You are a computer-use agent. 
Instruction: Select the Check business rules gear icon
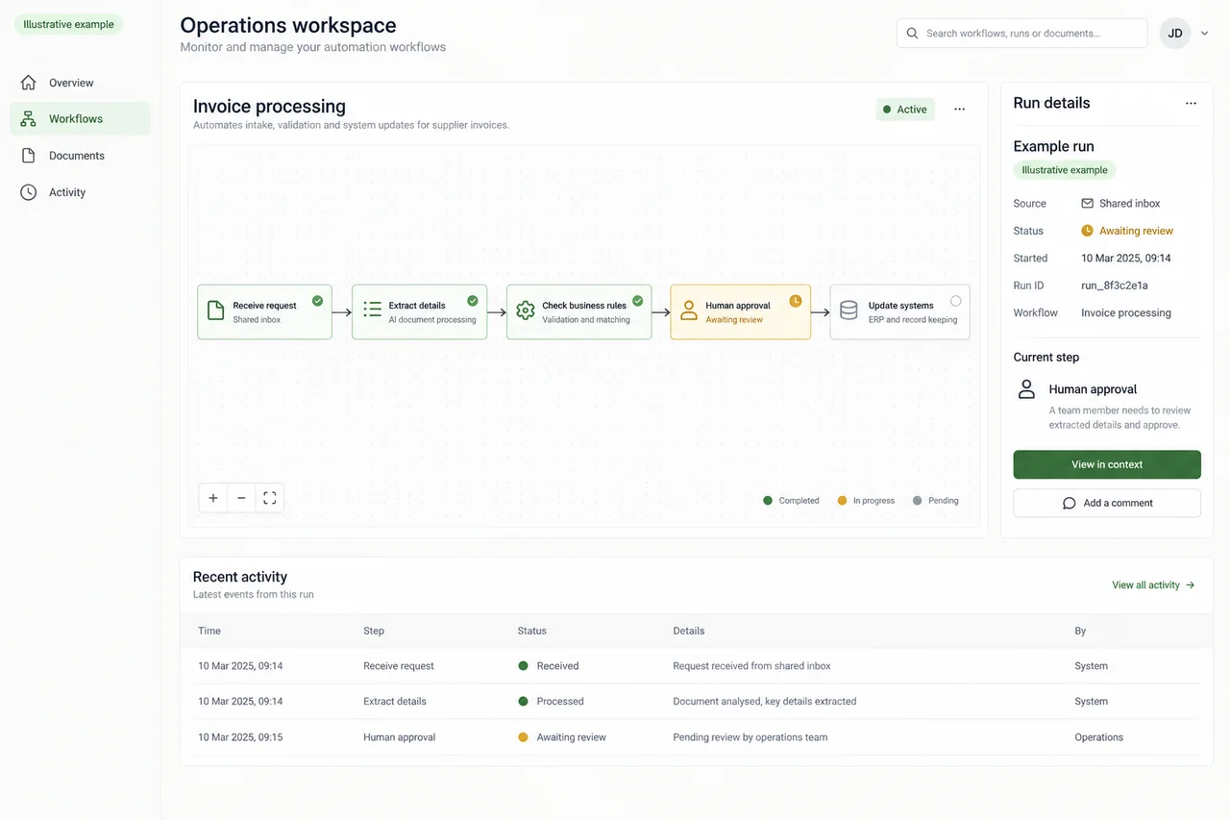click(x=526, y=311)
